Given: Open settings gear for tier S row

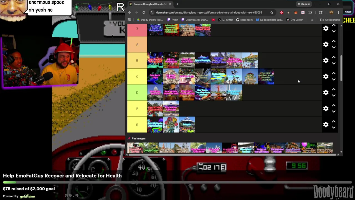Looking at the screenshot, I should pyautogui.click(x=326, y=28).
